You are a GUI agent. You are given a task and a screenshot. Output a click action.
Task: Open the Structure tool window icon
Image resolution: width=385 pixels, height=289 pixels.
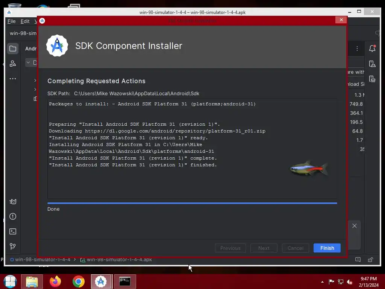13,64
